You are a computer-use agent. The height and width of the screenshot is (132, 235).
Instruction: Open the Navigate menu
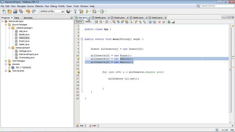(x=21, y=6)
